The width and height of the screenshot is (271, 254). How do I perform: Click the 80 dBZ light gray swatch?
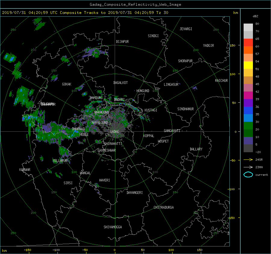[248, 27]
